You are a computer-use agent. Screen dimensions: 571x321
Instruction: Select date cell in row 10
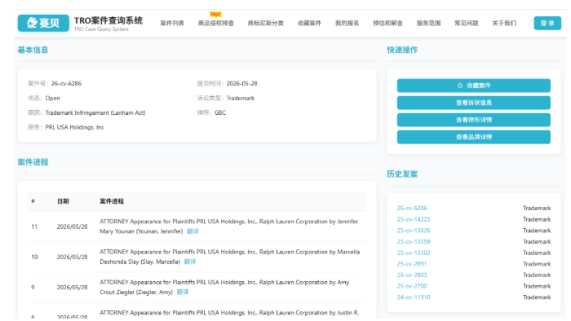click(72, 257)
